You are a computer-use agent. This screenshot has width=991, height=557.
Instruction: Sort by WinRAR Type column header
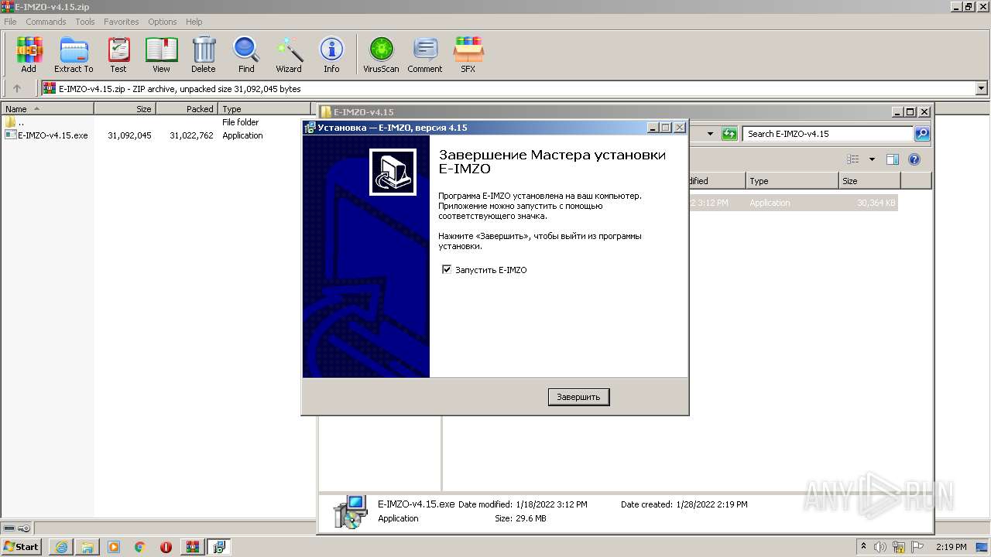click(x=265, y=109)
